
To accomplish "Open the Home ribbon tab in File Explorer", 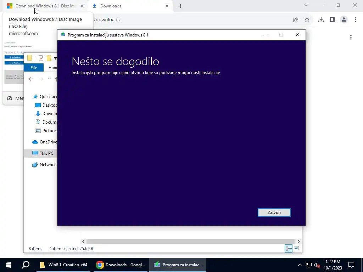I will (53, 68).
